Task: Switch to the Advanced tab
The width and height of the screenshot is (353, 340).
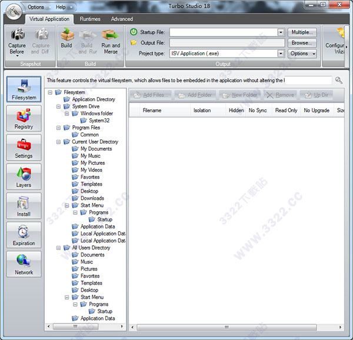Action: click(x=122, y=19)
